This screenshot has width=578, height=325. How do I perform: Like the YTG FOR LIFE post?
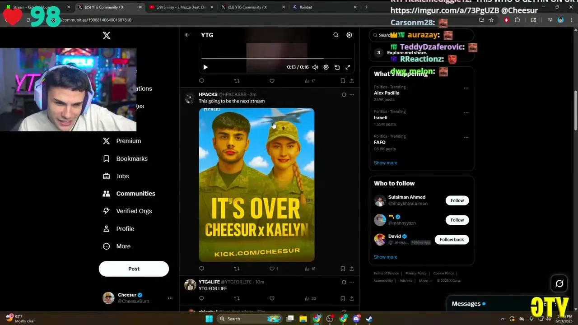272,298
